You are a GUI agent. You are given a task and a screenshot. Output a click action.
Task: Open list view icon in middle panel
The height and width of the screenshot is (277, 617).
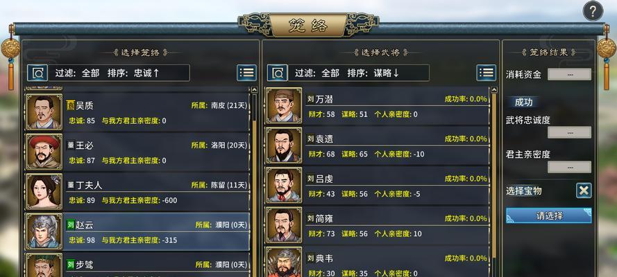(487, 73)
